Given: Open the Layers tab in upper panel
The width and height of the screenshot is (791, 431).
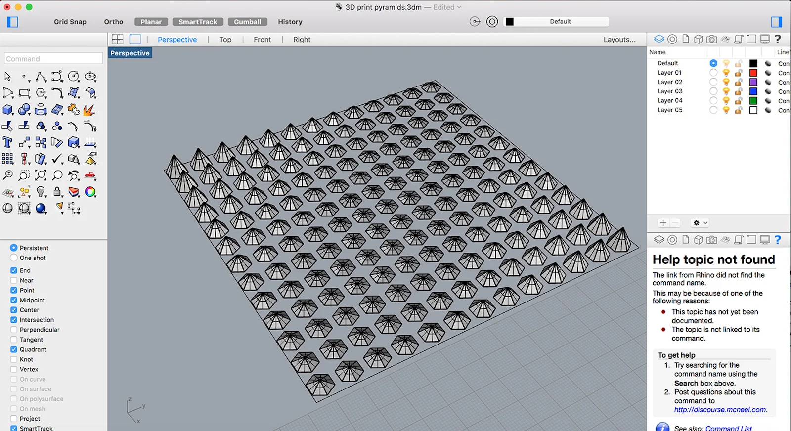Looking at the screenshot, I should tap(659, 39).
